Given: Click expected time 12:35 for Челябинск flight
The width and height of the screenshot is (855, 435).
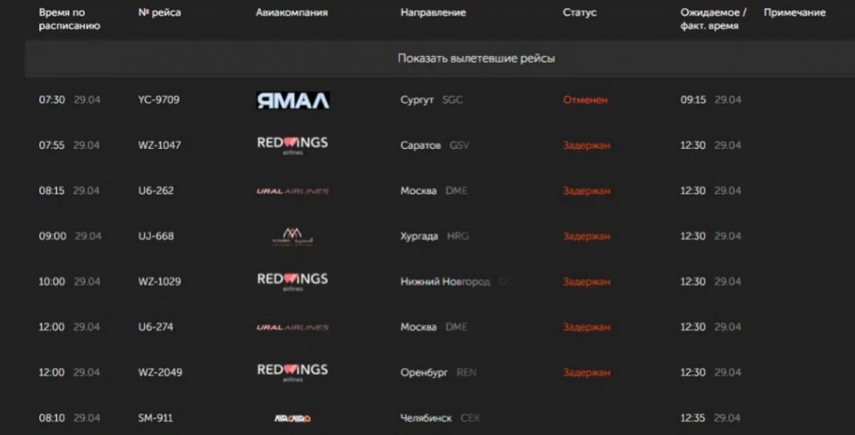Looking at the screenshot, I should click(693, 418).
